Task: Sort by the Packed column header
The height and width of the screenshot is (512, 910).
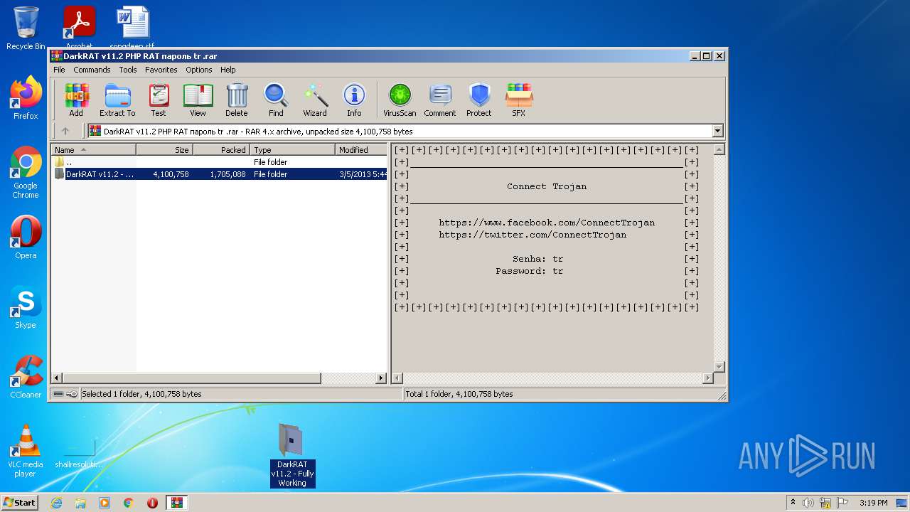Action: (221, 150)
